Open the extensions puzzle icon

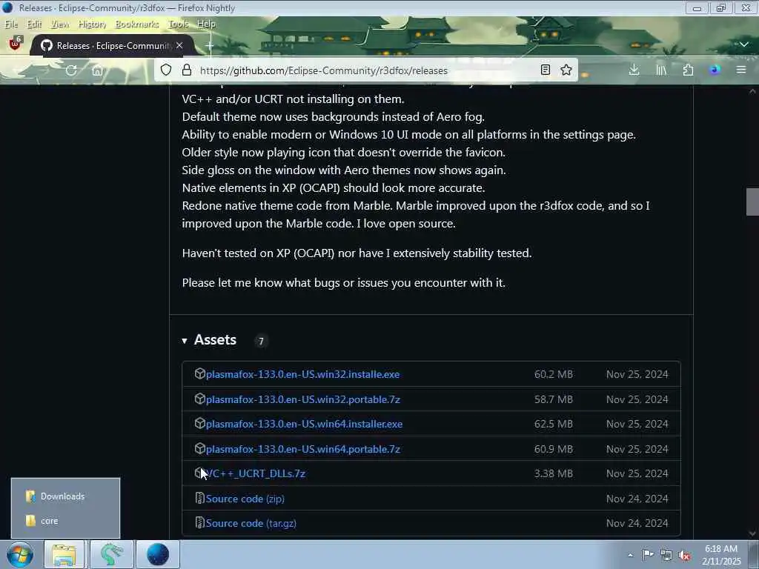pos(688,70)
